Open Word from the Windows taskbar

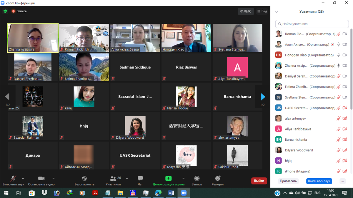(x=171, y=193)
